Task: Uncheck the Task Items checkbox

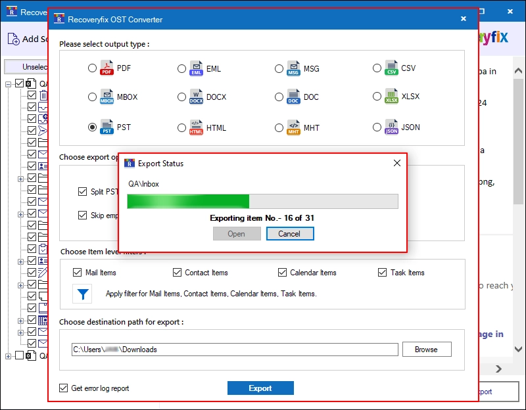Action: click(x=382, y=272)
